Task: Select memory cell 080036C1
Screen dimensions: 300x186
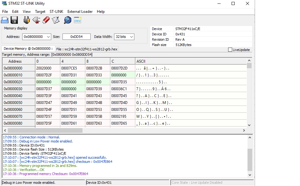Action: pos(122,89)
